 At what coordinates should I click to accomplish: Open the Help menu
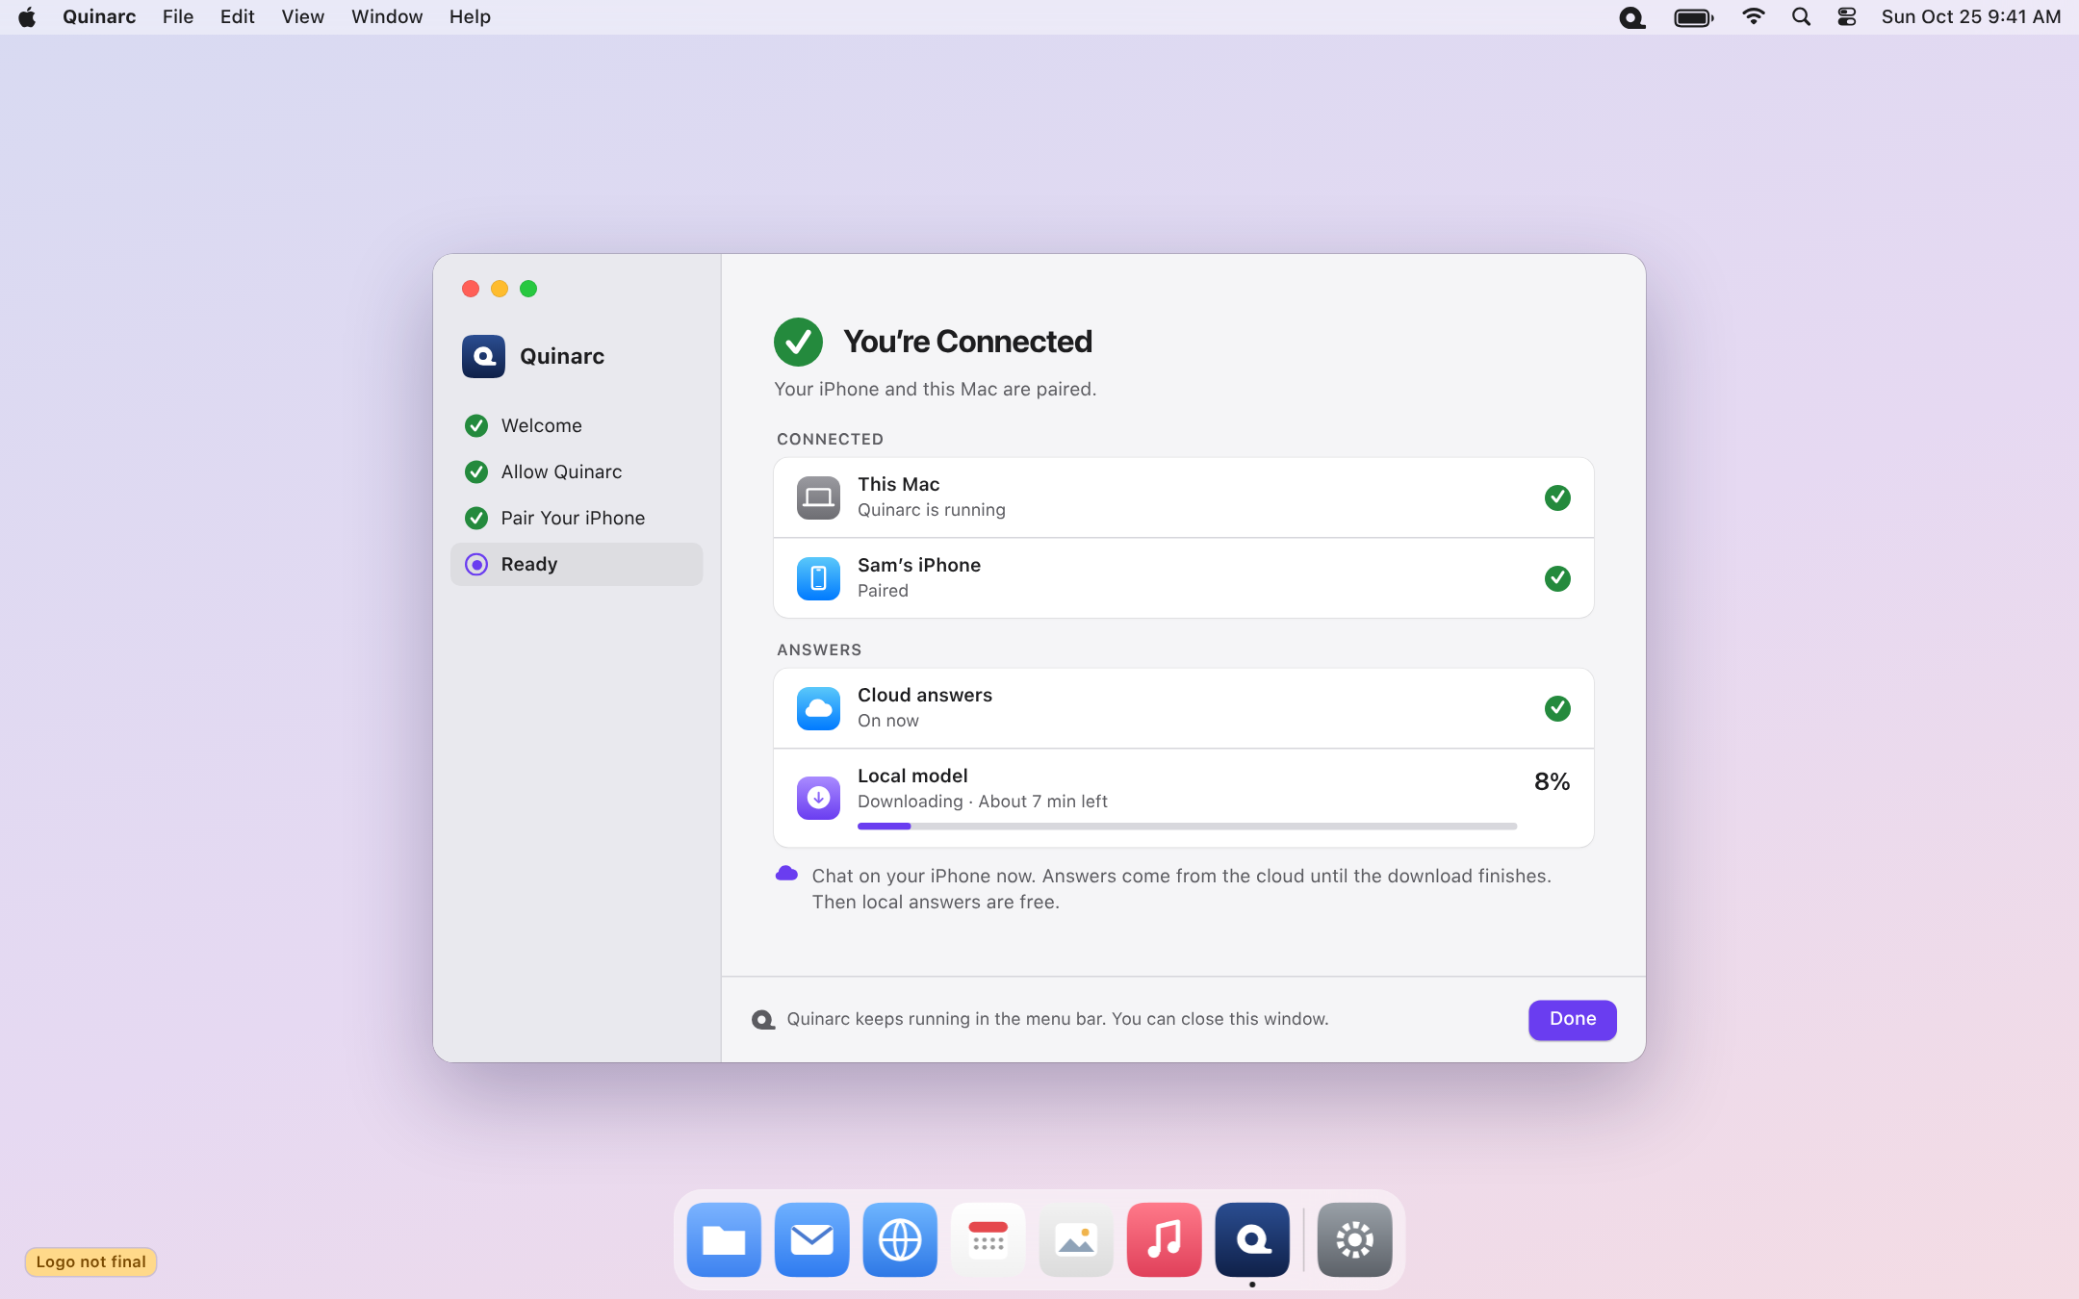[x=470, y=17]
